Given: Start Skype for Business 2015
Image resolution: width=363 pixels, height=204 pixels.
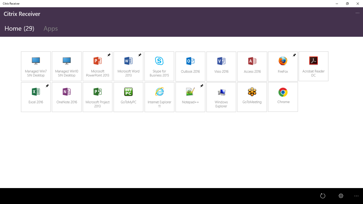Looking at the screenshot, I should point(159,66).
